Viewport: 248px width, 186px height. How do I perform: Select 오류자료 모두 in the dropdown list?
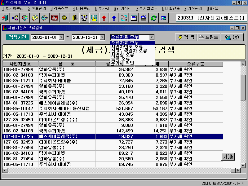coord(132,43)
